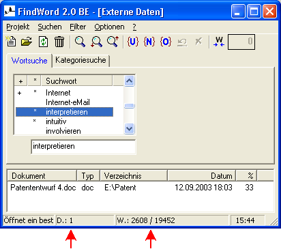Click the 'D.: 1' status bar entry
281x249 pixels.
click(85, 220)
